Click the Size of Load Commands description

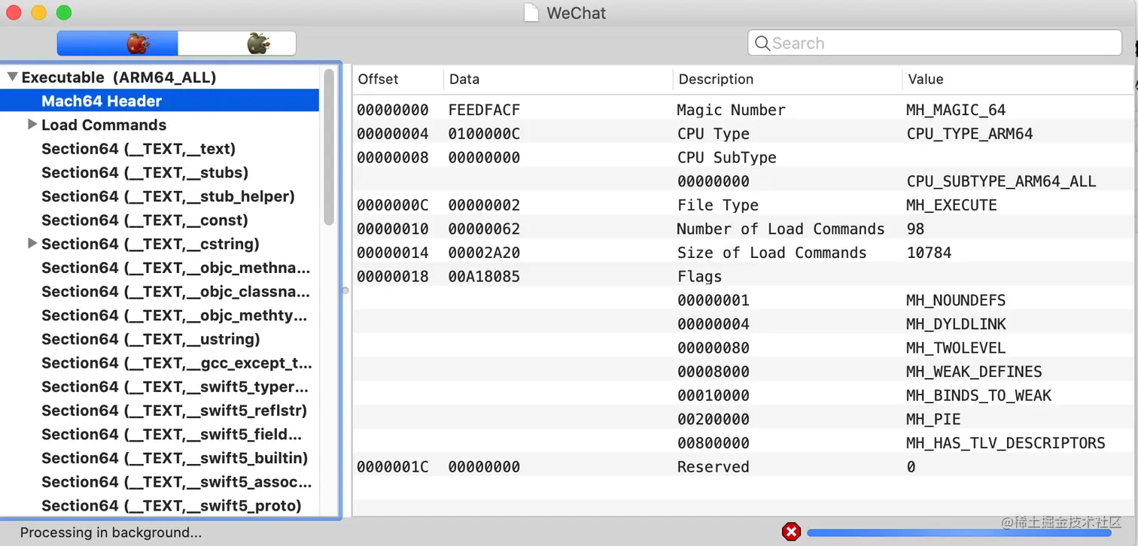(x=771, y=253)
